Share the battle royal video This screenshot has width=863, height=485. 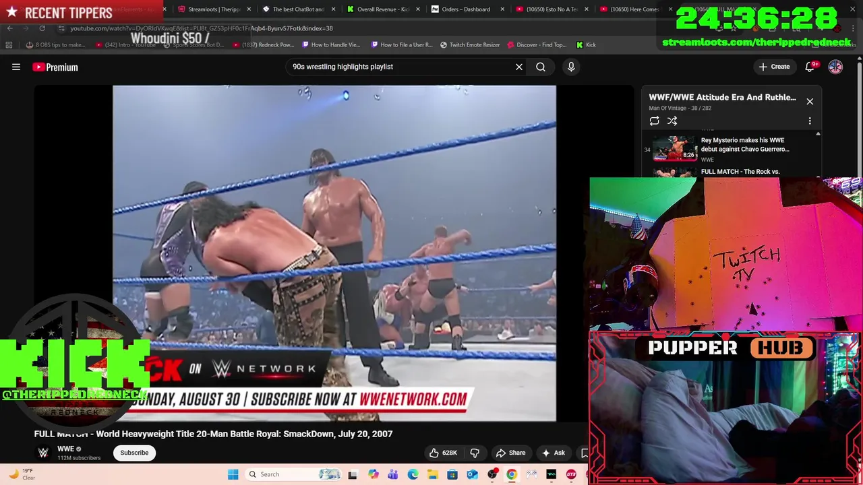click(510, 453)
